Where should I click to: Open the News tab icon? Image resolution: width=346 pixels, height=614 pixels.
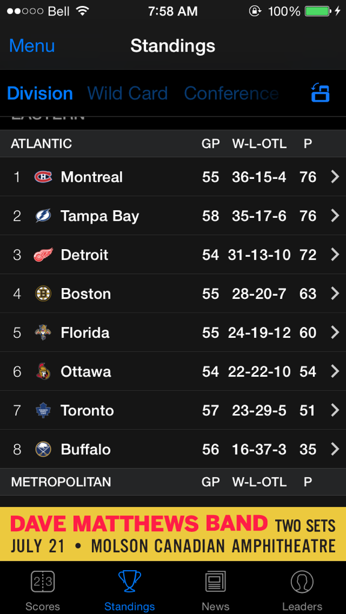coord(216,591)
